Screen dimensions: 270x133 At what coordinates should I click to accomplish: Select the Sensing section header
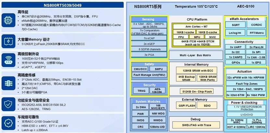148,19
